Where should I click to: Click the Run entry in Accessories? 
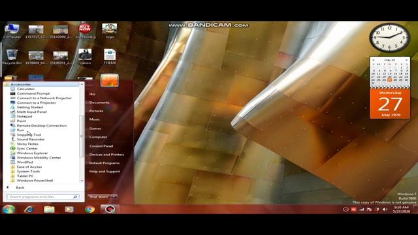point(20,130)
